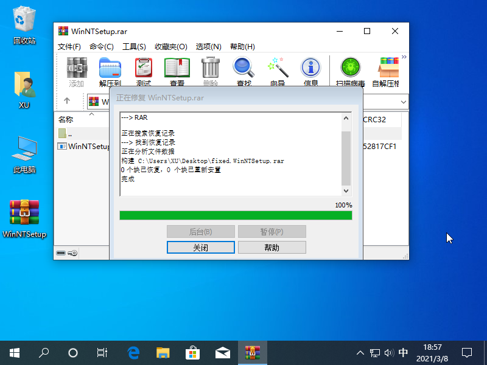Expand the archive path dropdown arrow
The height and width of the screenshot is (365, 487).
coord(403,102)
